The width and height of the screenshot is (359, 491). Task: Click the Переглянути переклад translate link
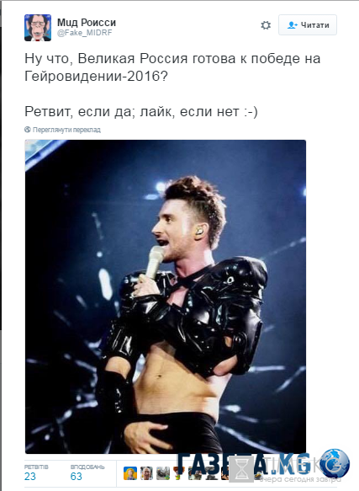click(66, 130)
